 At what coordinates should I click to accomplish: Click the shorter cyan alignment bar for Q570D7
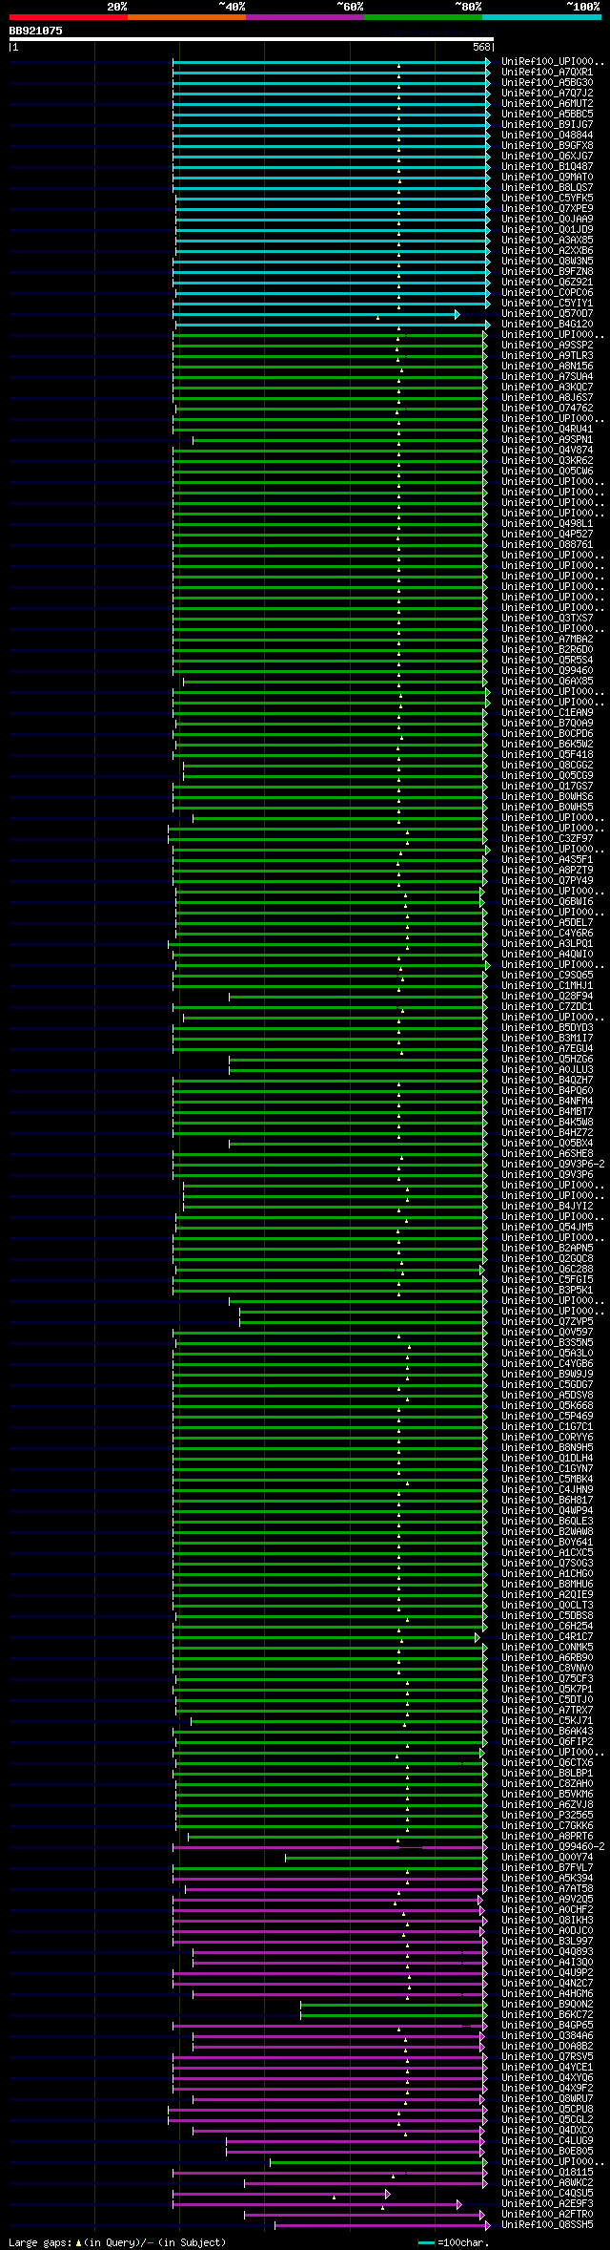[x=315, y=313]
